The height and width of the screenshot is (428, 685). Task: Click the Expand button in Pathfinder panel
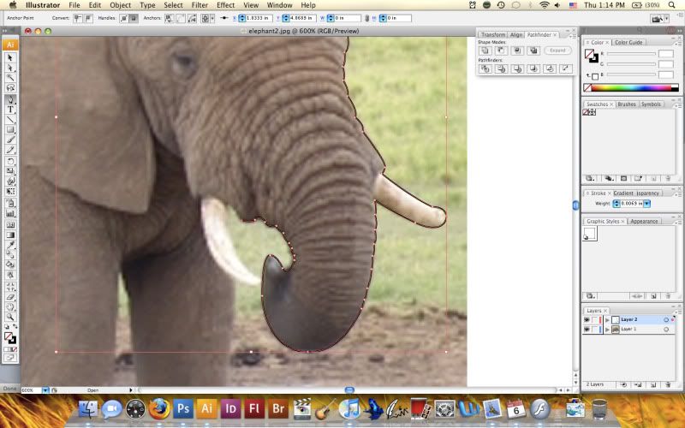[x=557, y=51]
